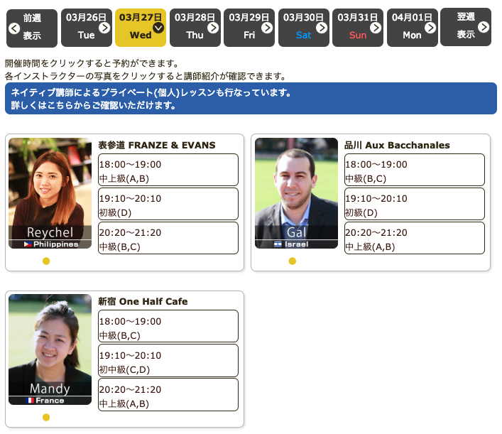Click the Philippines flag under Reychel's photo
The height and width of the screenshot is (434, 502).
[x=28, y=244]
